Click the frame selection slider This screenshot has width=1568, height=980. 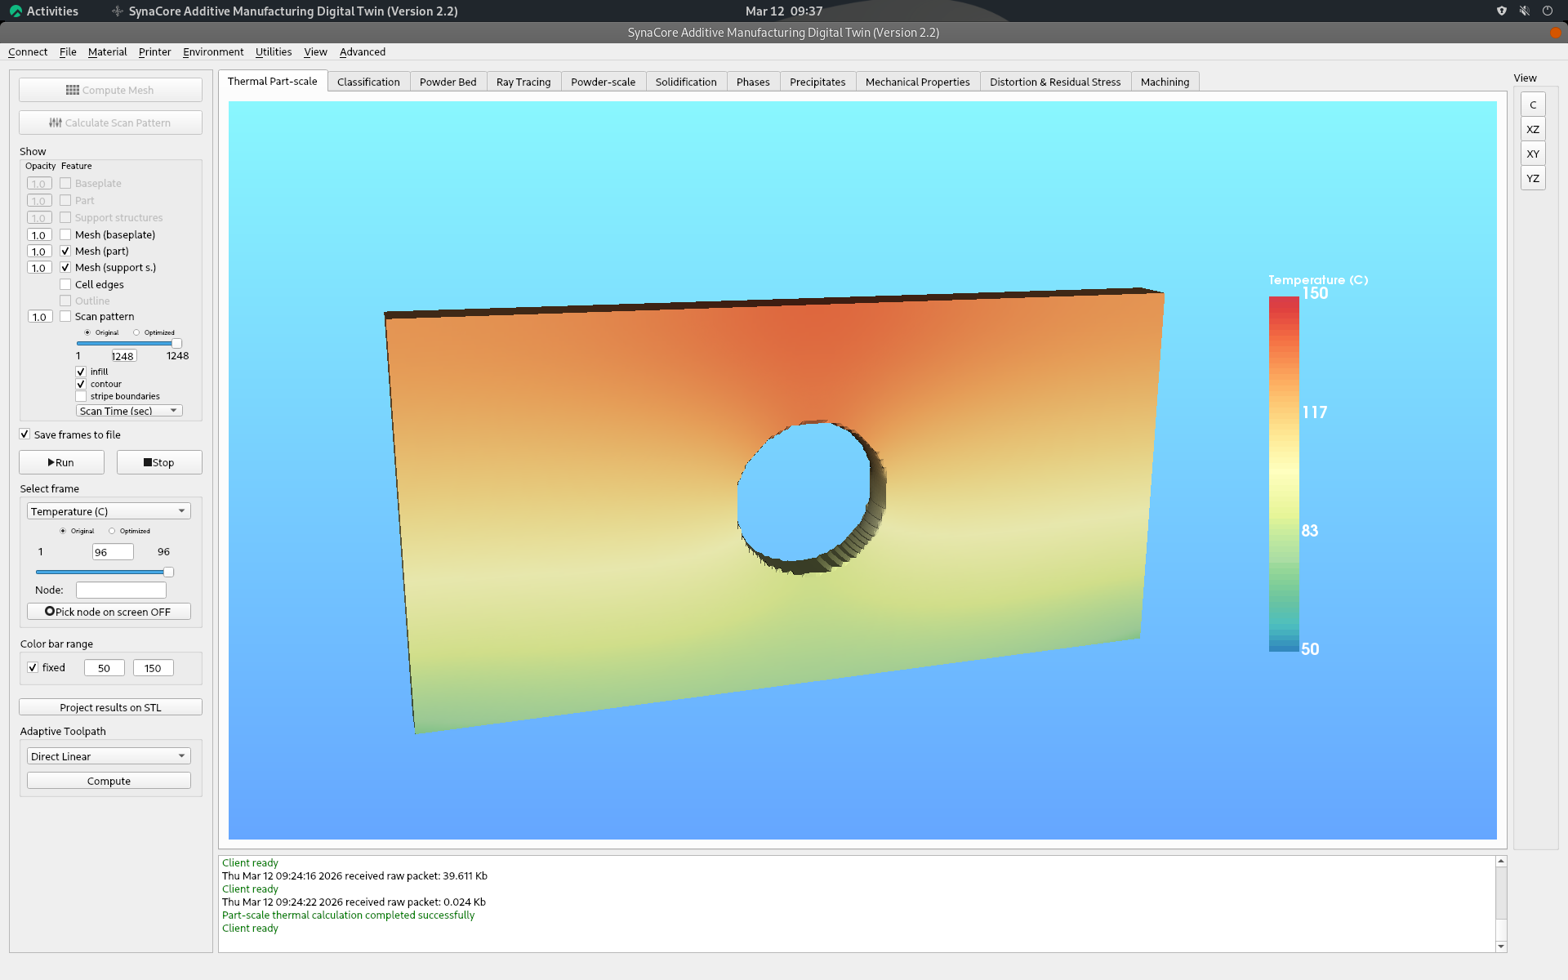(x=105, y=572)
